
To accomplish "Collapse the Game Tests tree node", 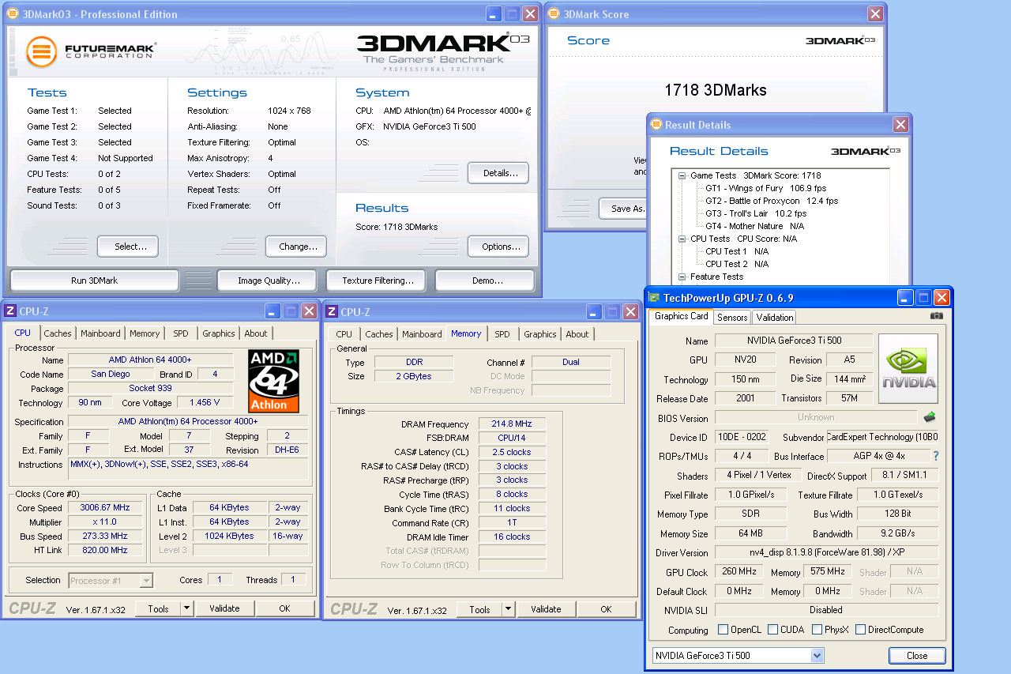I will pyautogui.click(x=682, y=175).
